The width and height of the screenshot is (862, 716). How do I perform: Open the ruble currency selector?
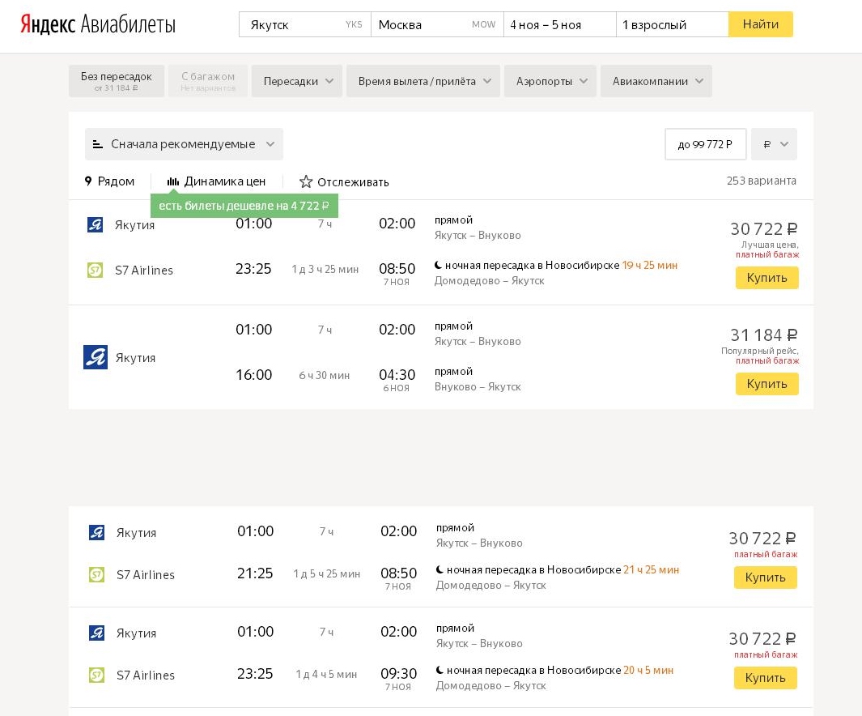(774, 144)
